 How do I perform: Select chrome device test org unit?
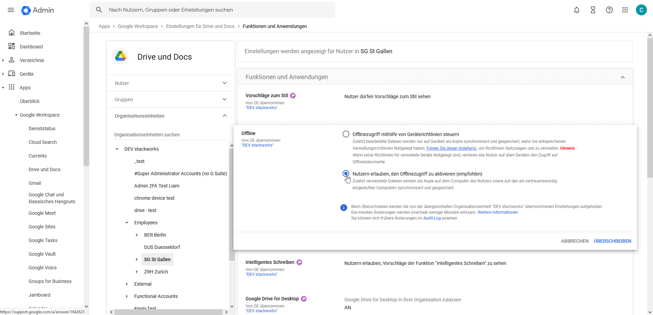point(154,198)
